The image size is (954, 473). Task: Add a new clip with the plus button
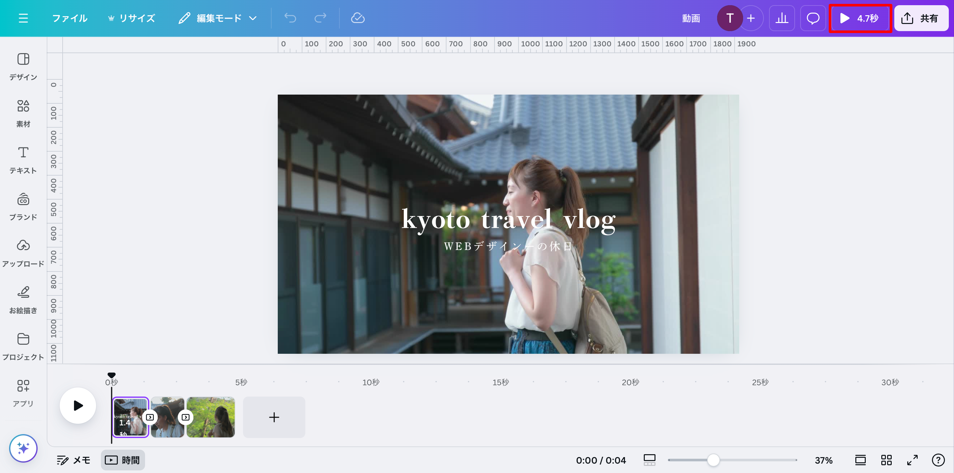[x=274, y=417]
